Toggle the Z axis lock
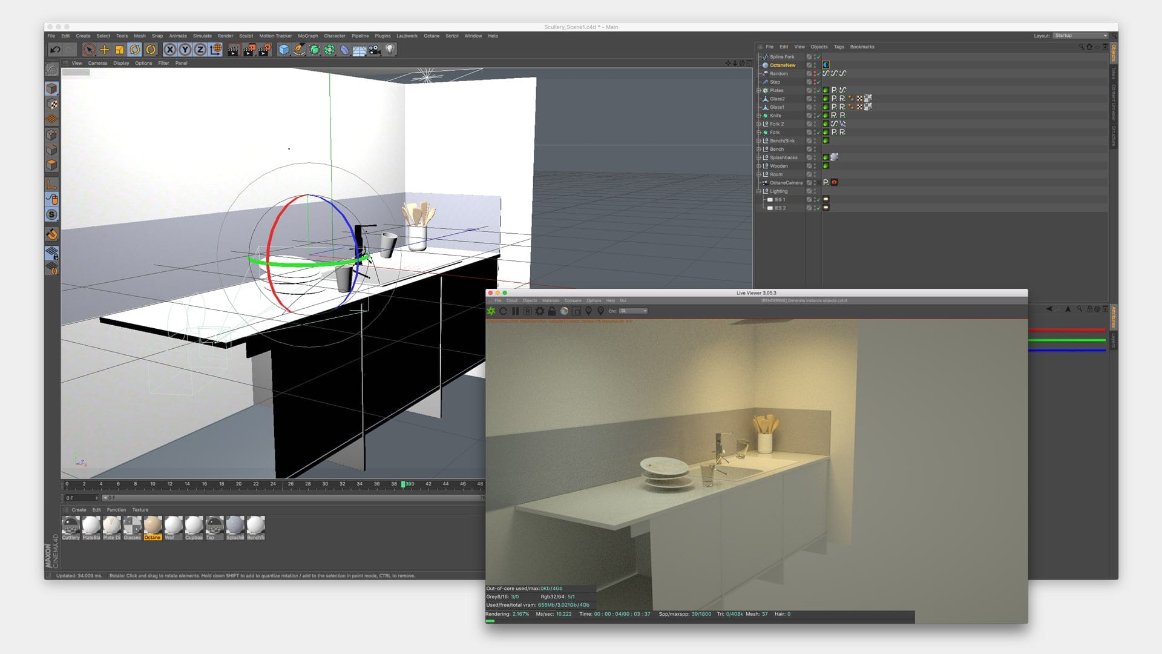The image size is (1162, 654). click(200, 50)
